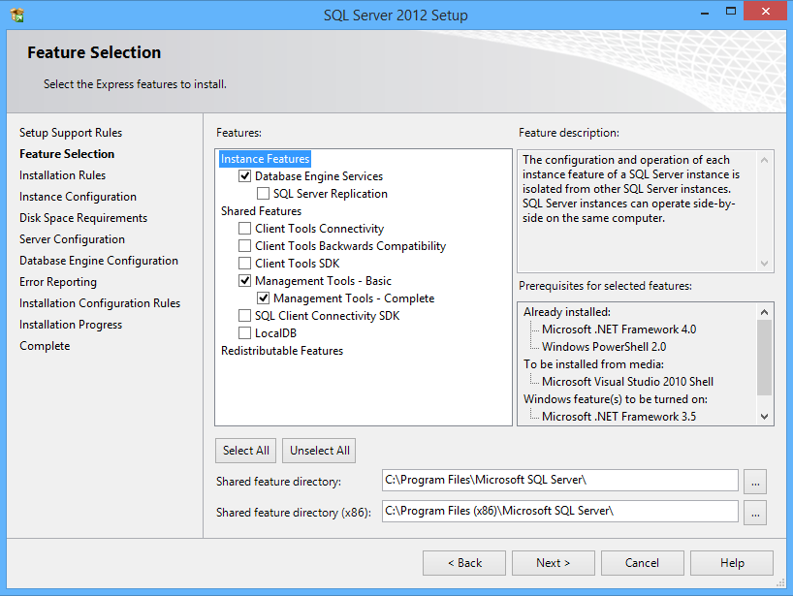The height and width of the screenshot is (596, 793).
Task: Open Help for Feature Selection
Action: click(732, 563)
